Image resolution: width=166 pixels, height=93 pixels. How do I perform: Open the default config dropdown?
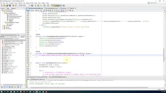24,5
